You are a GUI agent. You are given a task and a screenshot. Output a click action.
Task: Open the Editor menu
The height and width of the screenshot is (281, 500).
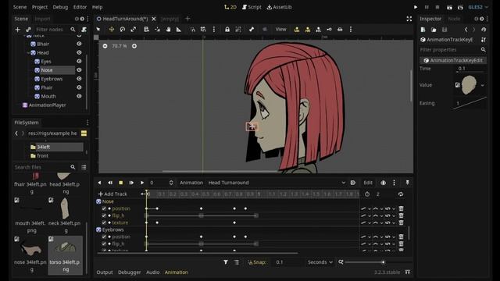coord(80,7)
